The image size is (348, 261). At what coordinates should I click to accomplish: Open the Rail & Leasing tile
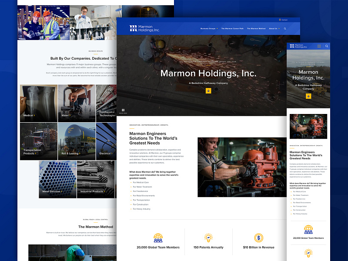tap(77, 141)
